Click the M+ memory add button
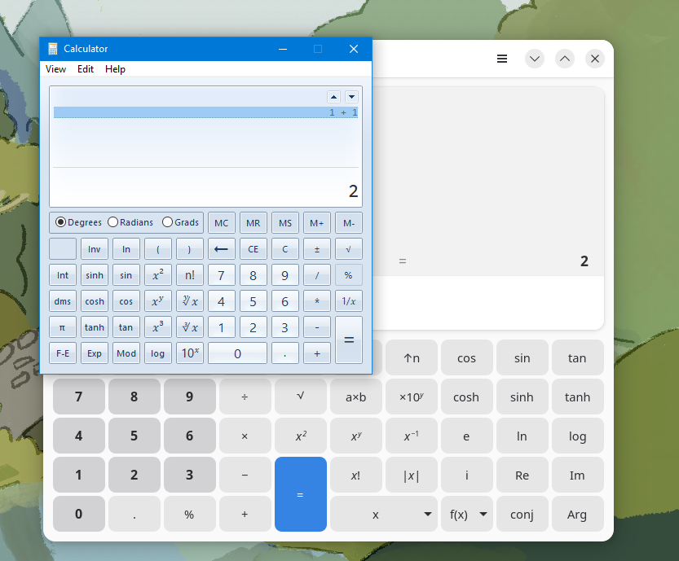This screenshot has width=679, height=561. (317, 223)
